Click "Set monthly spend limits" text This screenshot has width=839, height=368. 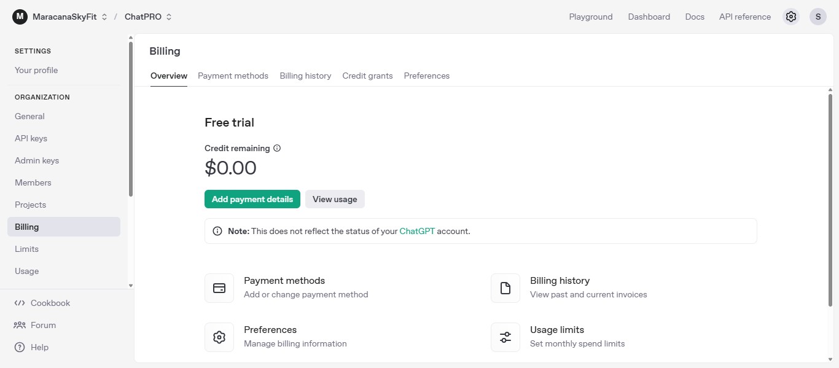point(577,344)
